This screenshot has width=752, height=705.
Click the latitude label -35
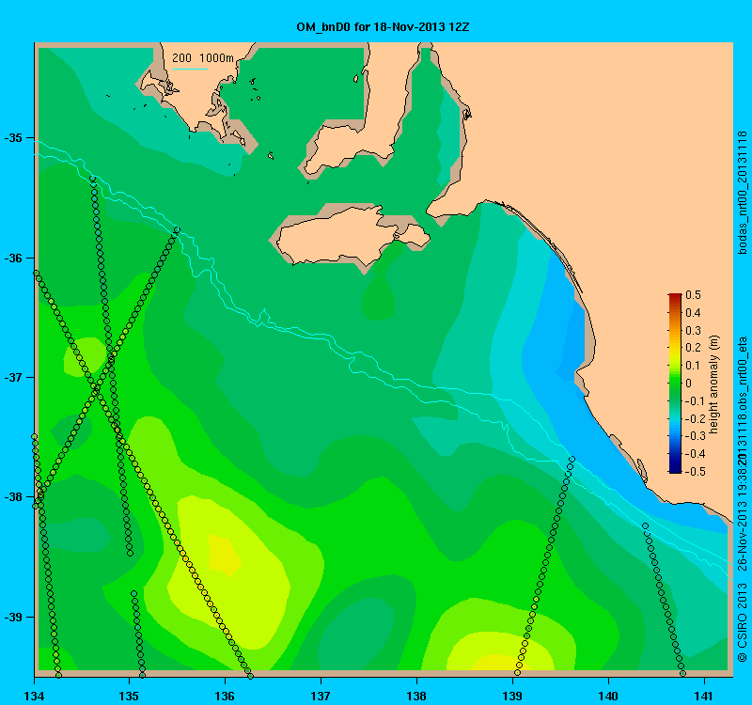[x=13, y=138]
